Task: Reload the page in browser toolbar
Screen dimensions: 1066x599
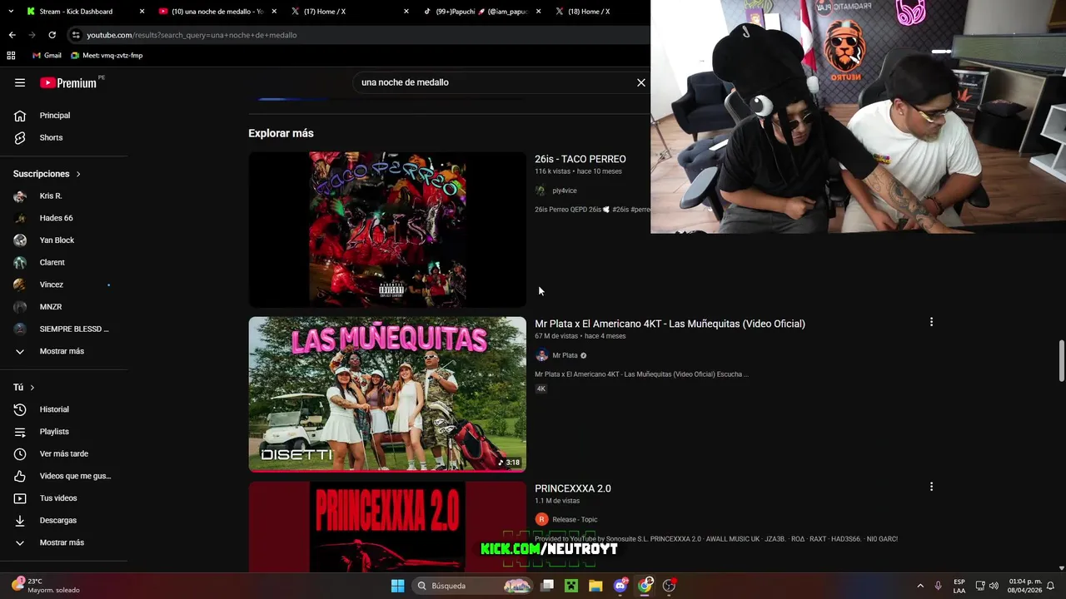Action: pyautogui.click(x=52, y=35)
